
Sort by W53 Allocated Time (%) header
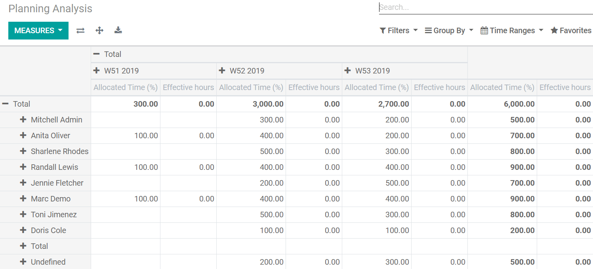(x=377, y=88)
